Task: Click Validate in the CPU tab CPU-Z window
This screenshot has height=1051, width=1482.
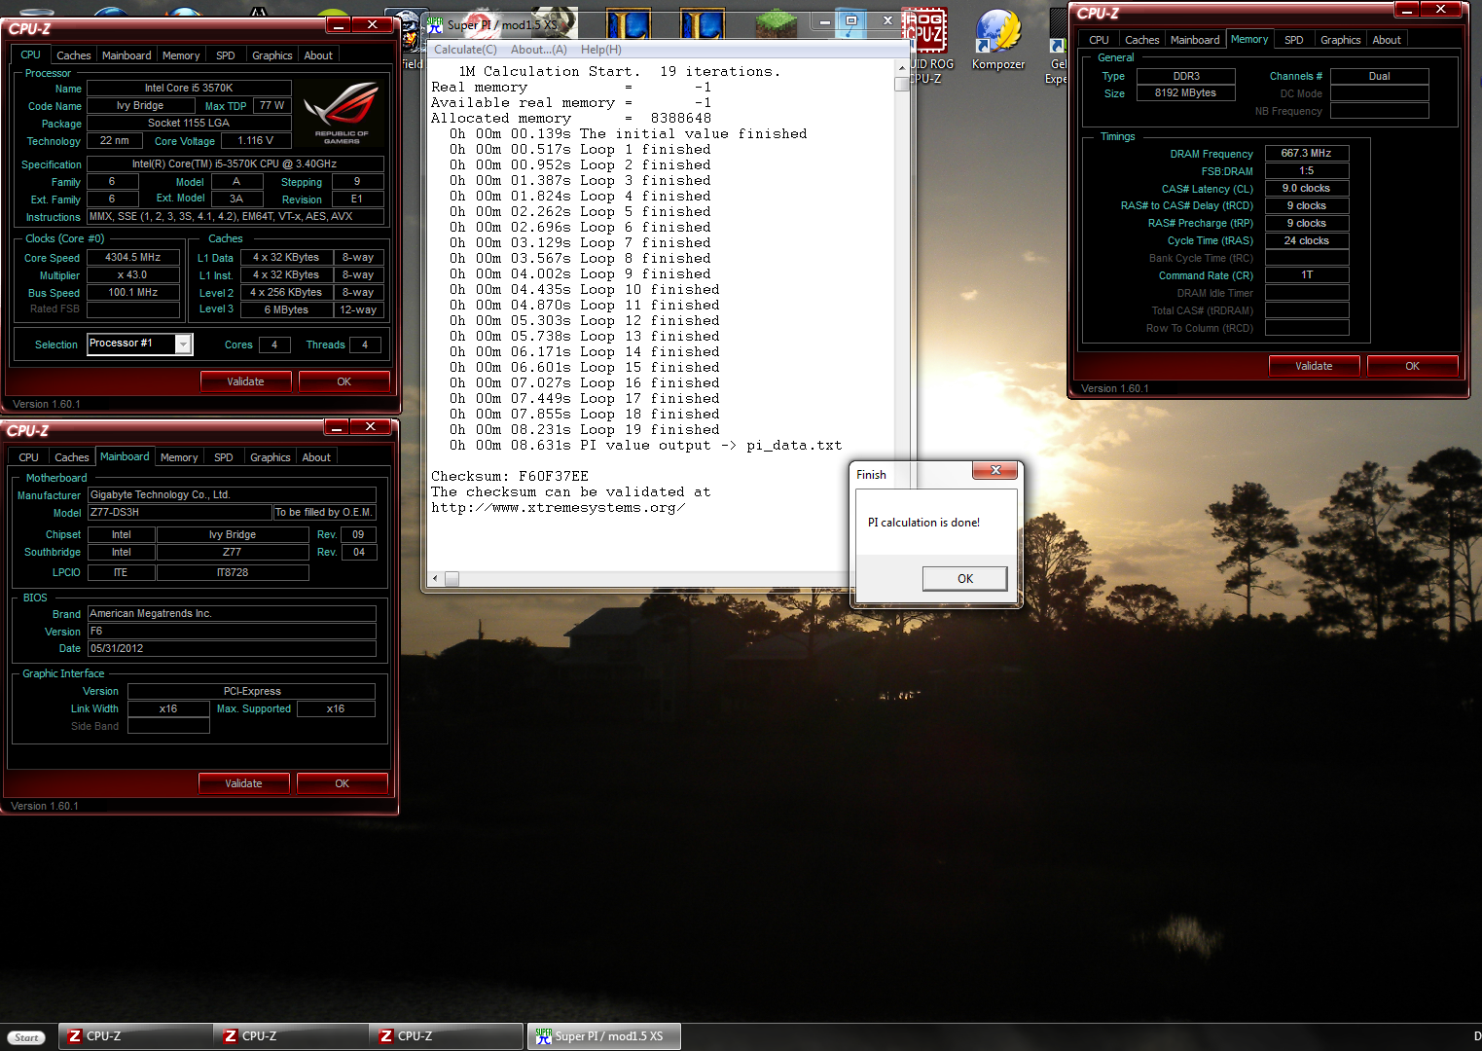Action: coord(245,381)
